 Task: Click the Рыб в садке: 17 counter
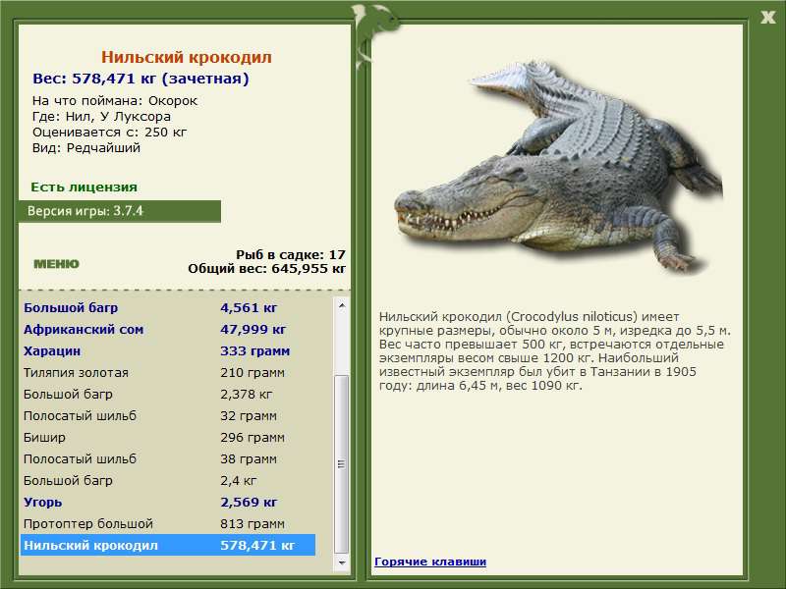point(290,254)
